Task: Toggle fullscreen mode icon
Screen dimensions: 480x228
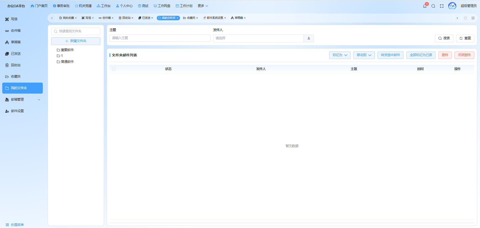Action: (442, 6)
